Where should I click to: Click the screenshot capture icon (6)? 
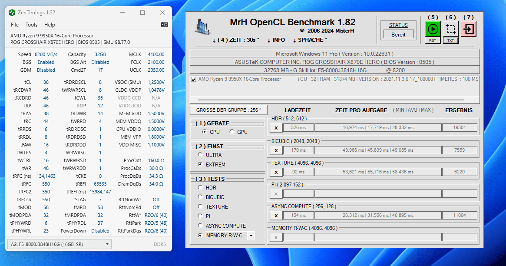[450, 30]
